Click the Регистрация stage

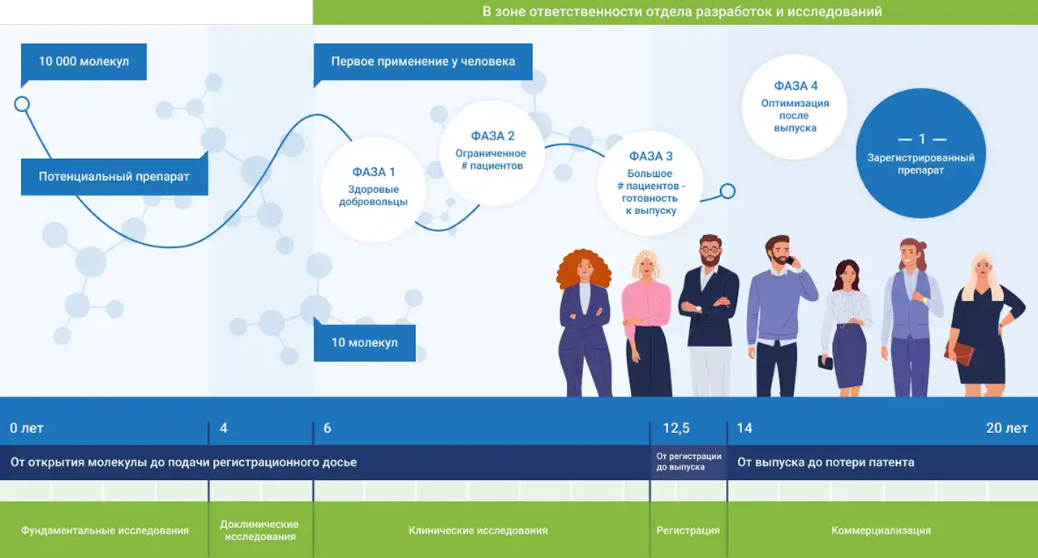tap(688, 530)
